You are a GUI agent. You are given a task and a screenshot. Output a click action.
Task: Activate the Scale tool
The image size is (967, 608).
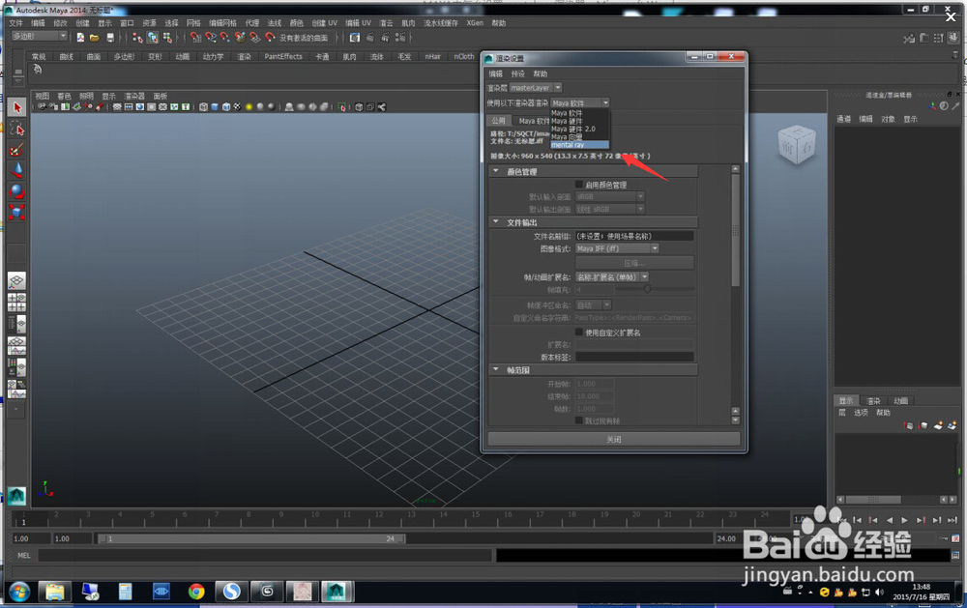click(x=17, y=212)
